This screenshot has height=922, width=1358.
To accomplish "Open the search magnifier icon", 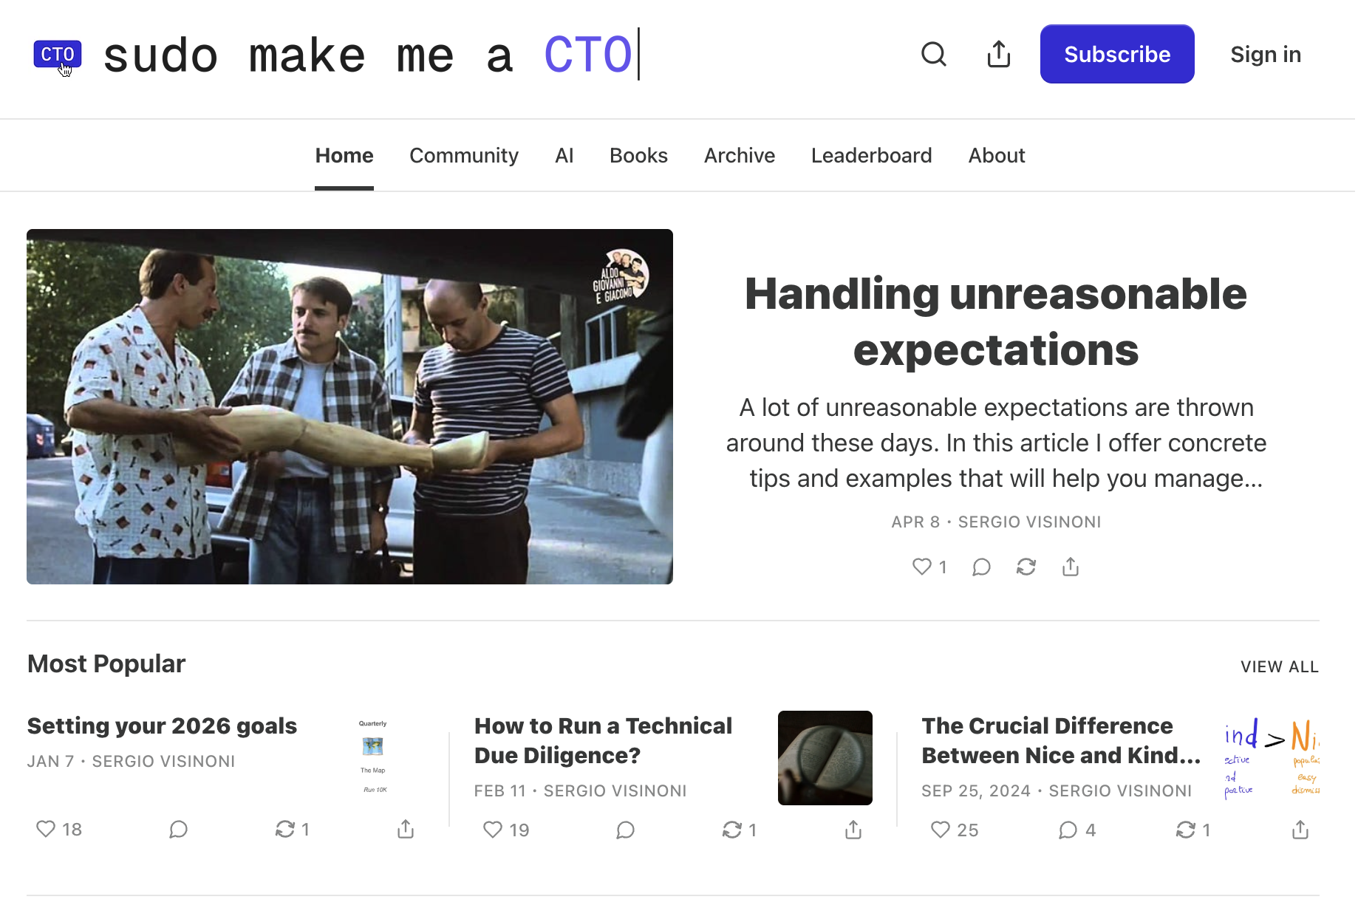I will click(934, 54).
